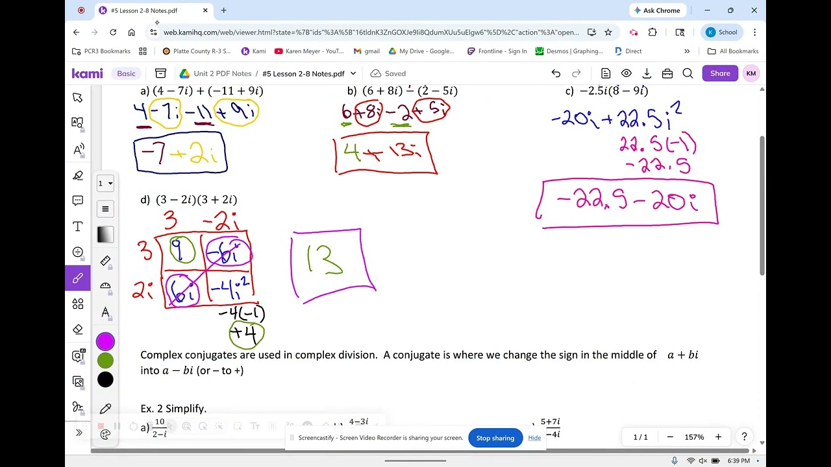Open the Frontline Sign In bookmark
The width and height of the screenshot is (831, 467).
[497, 51]
